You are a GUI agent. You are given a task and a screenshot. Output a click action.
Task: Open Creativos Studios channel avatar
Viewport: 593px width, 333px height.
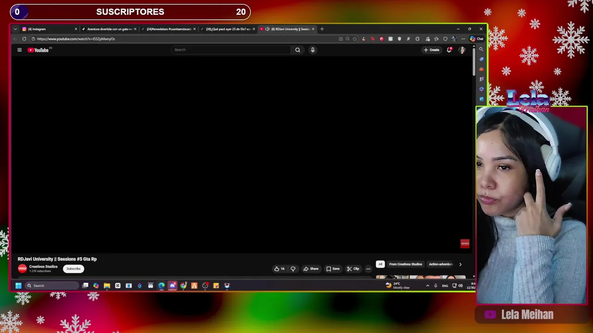click(x=22, y=269)
